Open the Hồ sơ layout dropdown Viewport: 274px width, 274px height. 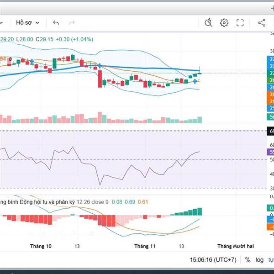27,23
